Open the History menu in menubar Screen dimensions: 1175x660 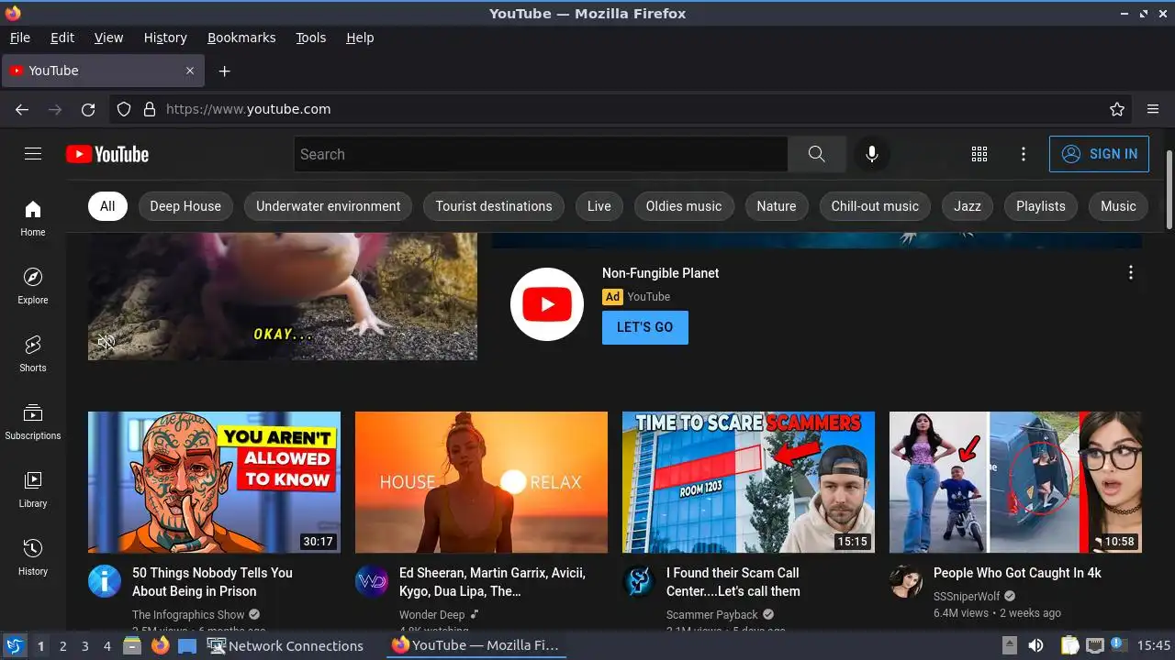pyautogui.click(x=165, y=38)
